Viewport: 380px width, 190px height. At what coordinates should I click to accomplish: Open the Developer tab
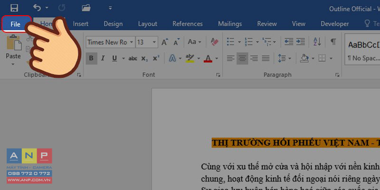pyautogui.click(x=335, y=24)
